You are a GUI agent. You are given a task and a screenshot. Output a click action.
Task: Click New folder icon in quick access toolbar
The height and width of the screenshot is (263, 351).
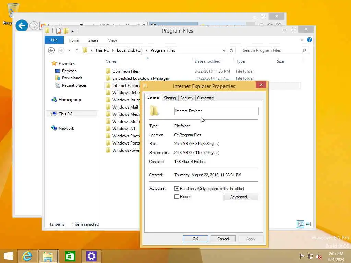(x=66, y=31)
